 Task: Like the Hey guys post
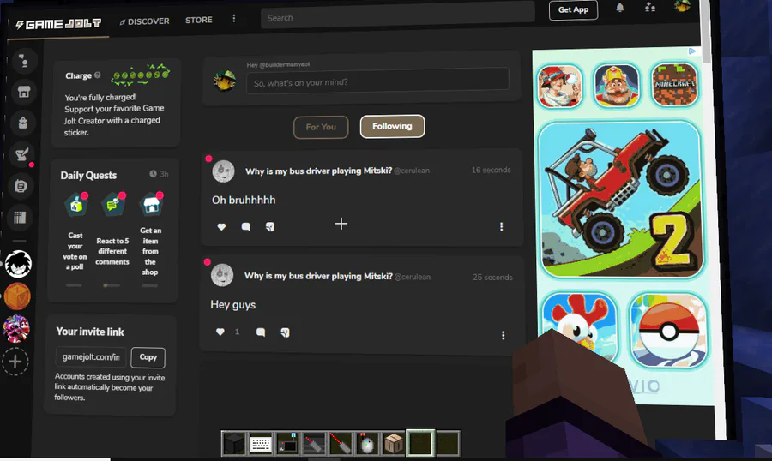click(220, 332)
